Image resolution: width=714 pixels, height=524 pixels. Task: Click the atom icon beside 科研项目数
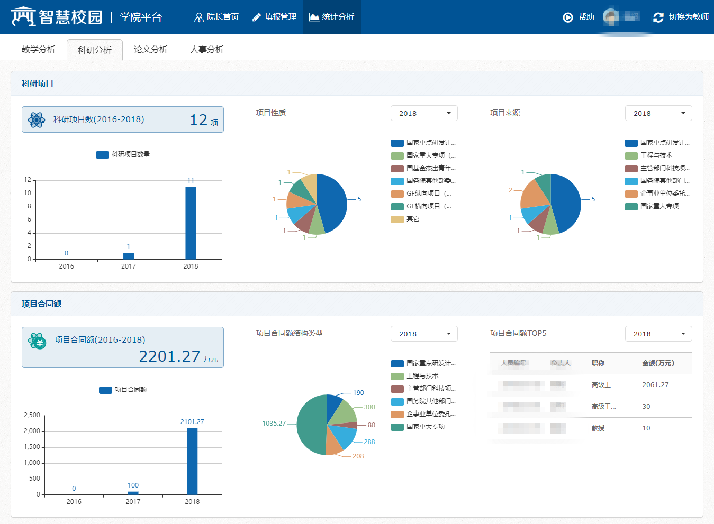(37, 120)
